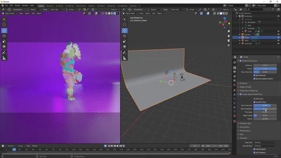The image size is (281, 158).
Task: Toggle Bent Normals checkbox
Action: tap(254, 75)
